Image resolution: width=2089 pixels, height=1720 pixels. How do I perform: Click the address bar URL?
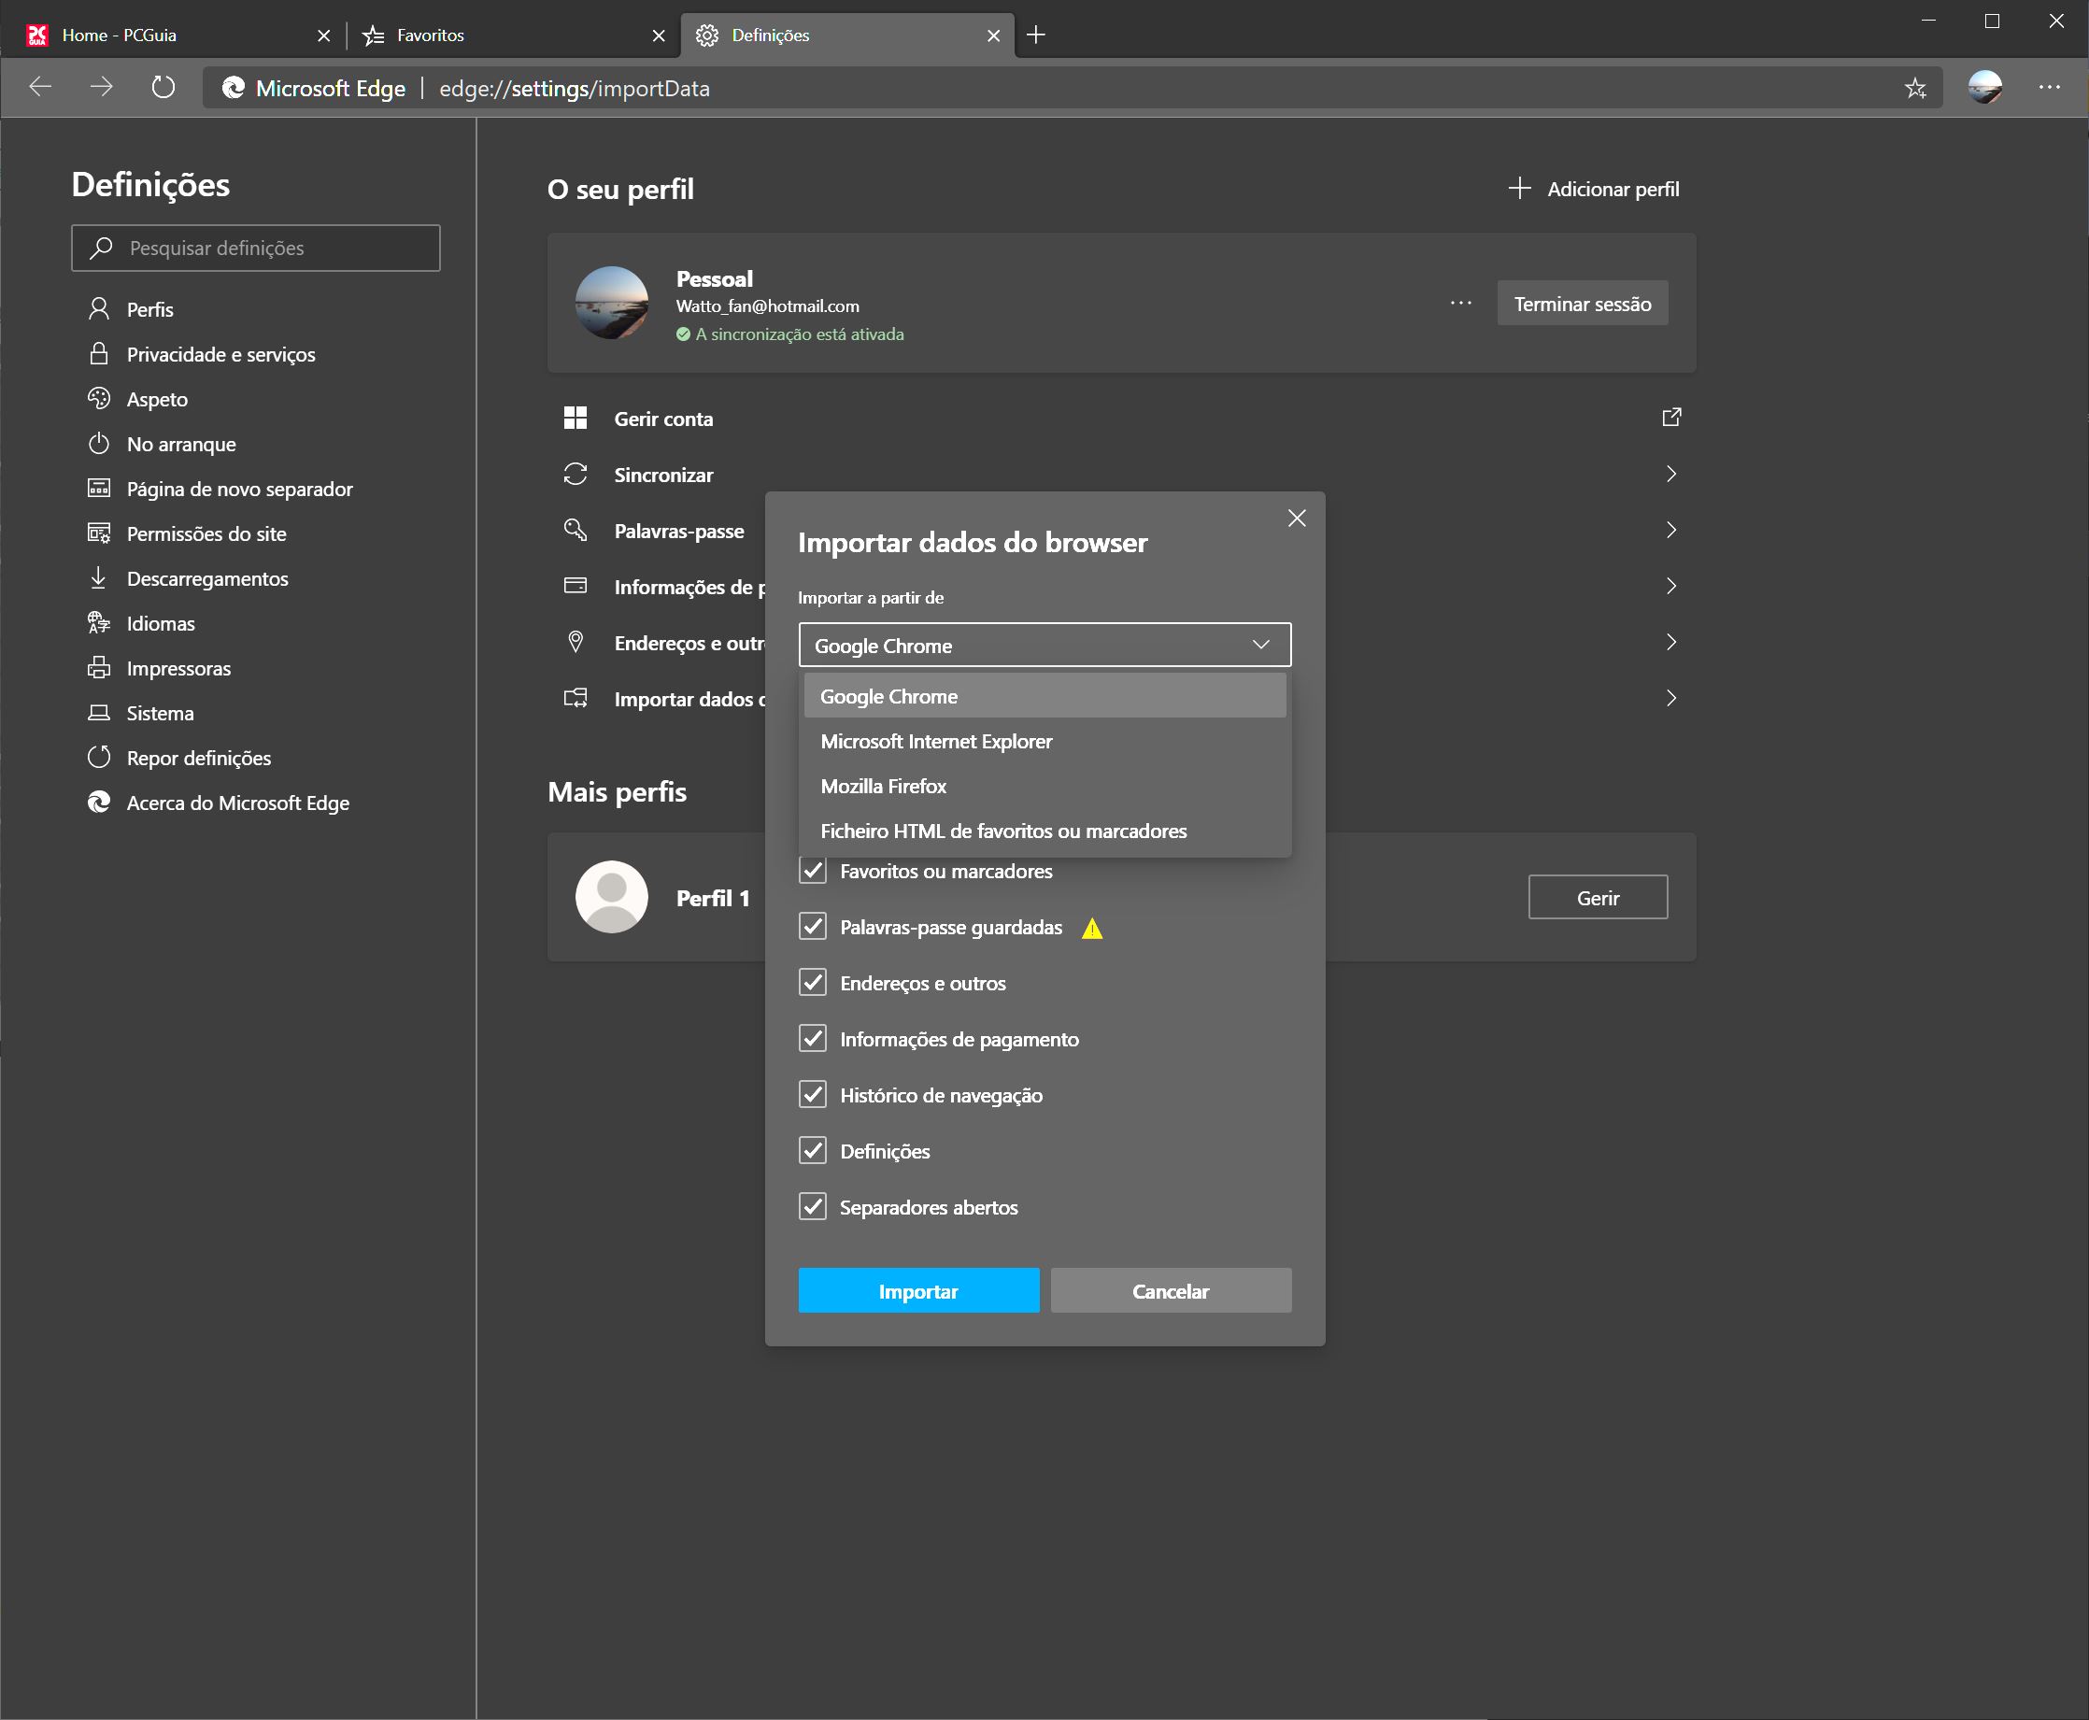click(575, 88)
